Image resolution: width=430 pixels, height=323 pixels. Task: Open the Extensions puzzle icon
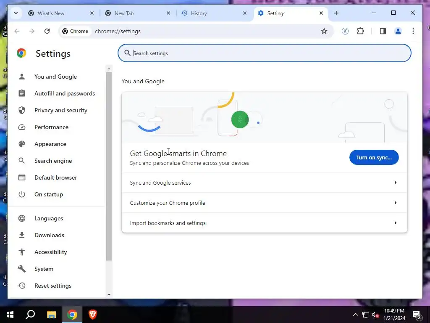pyautogui.click(x=360, y=31)
